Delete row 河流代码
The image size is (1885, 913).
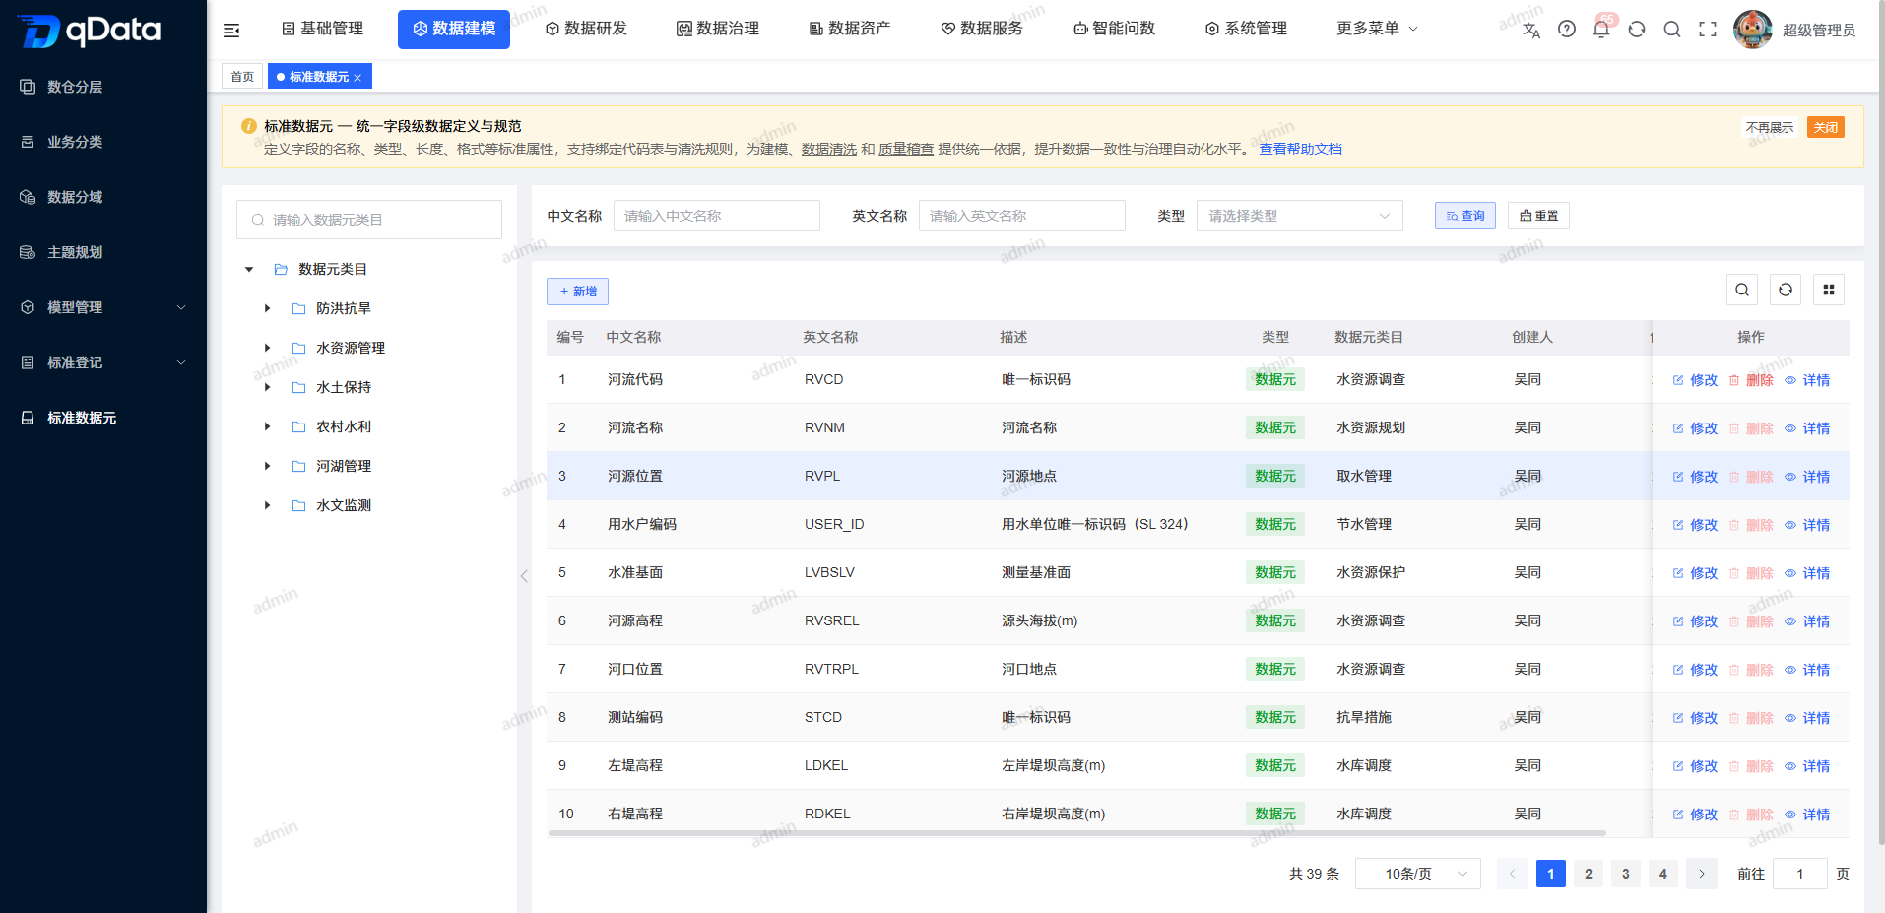click(x=1751, y=380)
